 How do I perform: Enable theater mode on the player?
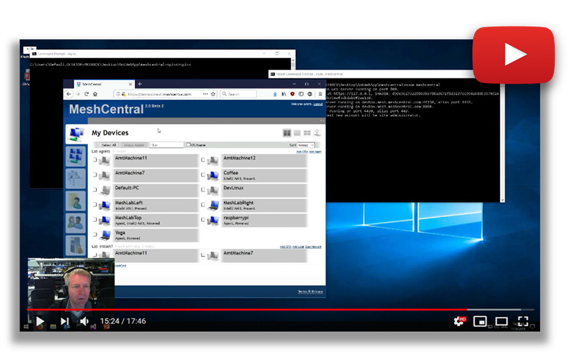tap(501, 321)
